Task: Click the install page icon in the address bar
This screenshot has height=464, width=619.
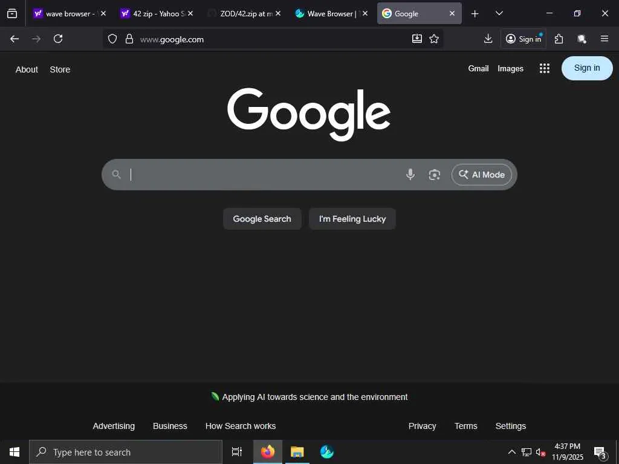Action: tap(417, 39)
